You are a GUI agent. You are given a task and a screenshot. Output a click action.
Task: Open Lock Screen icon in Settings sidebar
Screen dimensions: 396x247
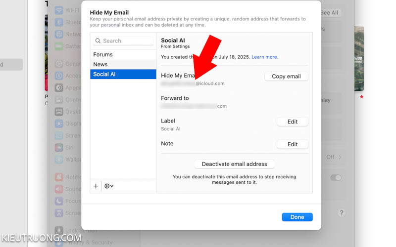[x=59, y=230]
